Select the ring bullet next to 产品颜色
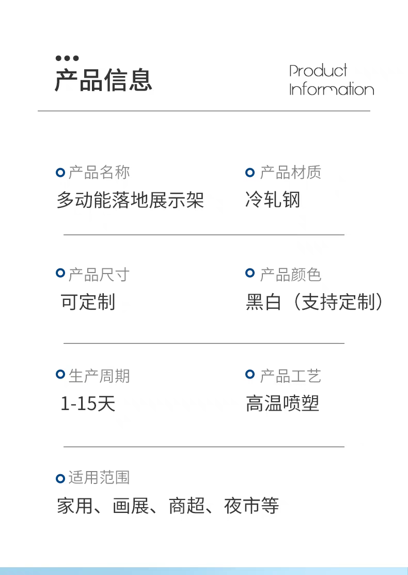Screen dimensions: 408x575 pyautogui.click(x=250, y=273)
